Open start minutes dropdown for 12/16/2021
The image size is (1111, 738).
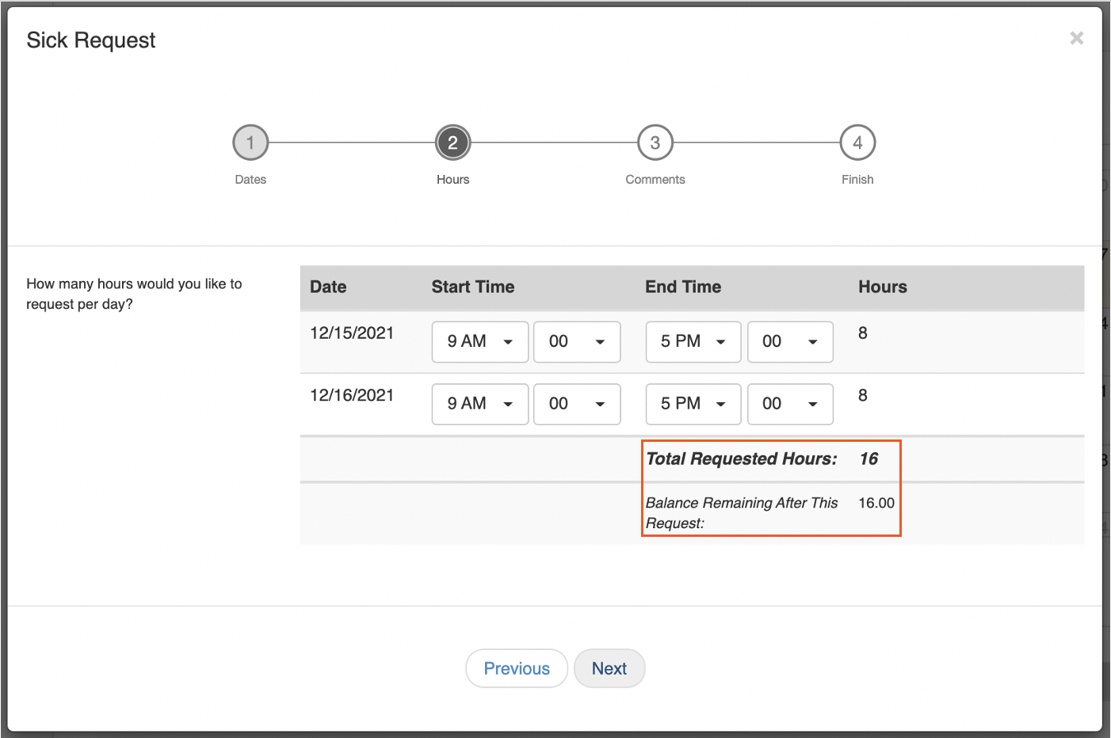576,404
